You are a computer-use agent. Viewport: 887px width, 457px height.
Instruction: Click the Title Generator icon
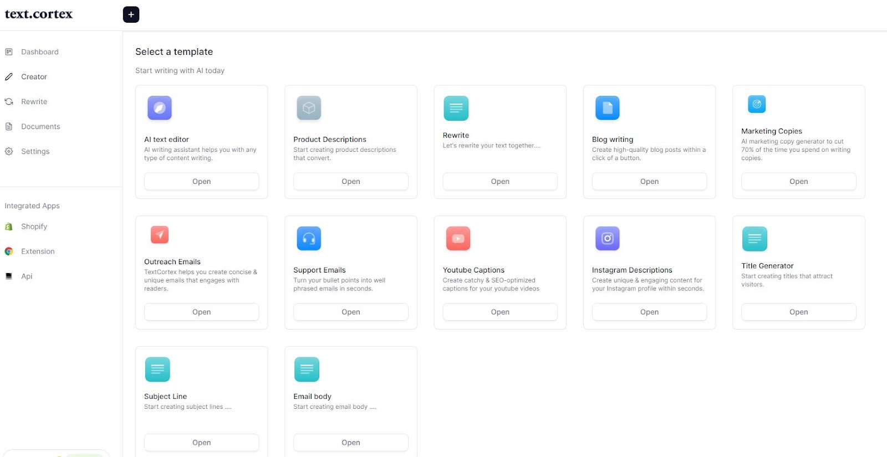(755, 239)
